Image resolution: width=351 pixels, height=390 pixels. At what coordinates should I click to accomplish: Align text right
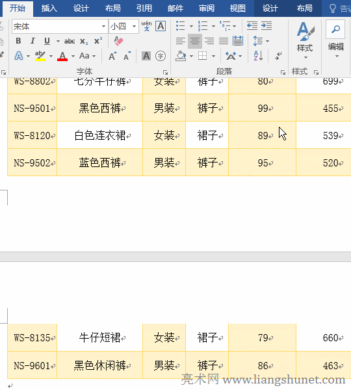209,41
